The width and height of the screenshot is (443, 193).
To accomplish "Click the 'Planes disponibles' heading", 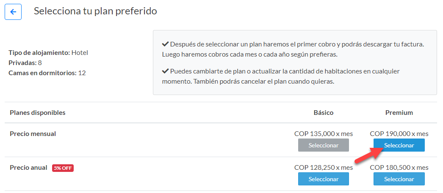I will point(38,113).
